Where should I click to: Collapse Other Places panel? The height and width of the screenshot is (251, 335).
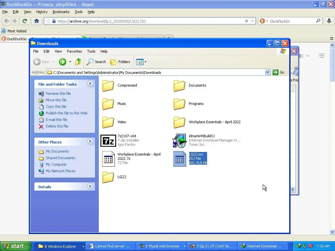pos(90,142)
